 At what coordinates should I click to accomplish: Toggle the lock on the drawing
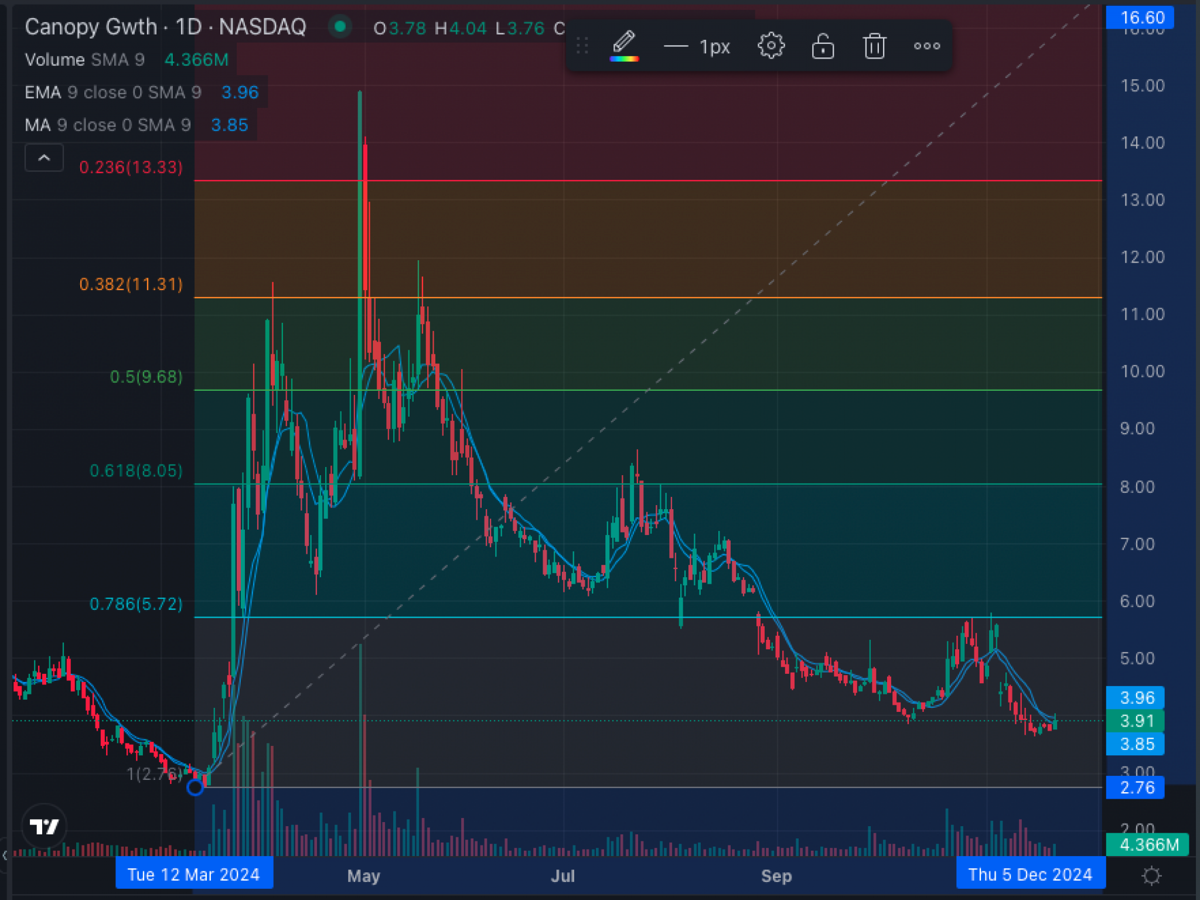pyautogui.click(x=823, y=46)
